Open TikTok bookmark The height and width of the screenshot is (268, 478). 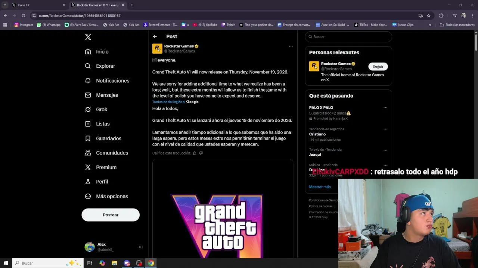pos(370,25)
